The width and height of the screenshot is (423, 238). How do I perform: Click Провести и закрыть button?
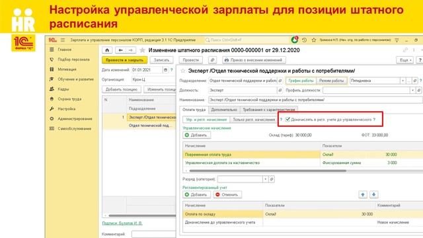pyautogui.click(x=125, y=60)
